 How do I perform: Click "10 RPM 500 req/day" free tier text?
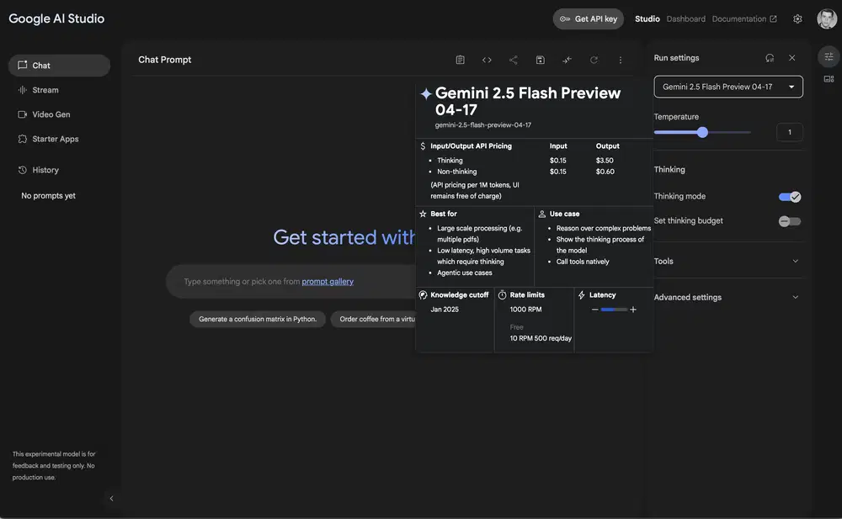(x=541, y=338)
